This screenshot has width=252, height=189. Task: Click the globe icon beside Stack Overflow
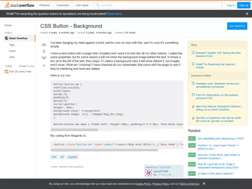7,38
